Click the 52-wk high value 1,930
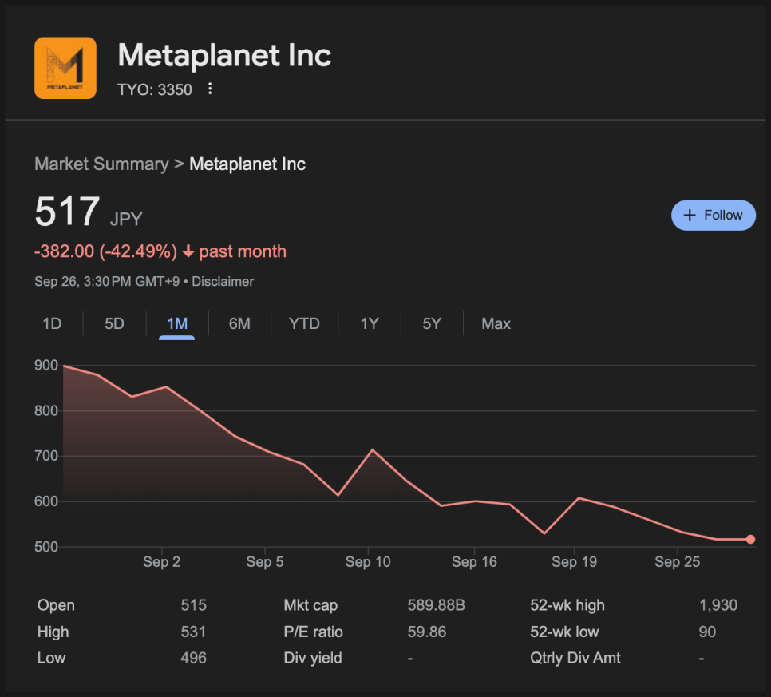This screenshot has width=771, height=697. point(718,605)
